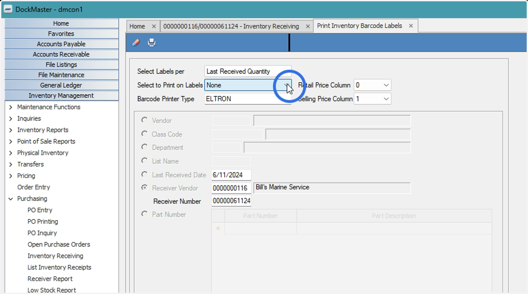Select the Vendor radio button
The image size is (528, 294).
(x=144, y=120)
